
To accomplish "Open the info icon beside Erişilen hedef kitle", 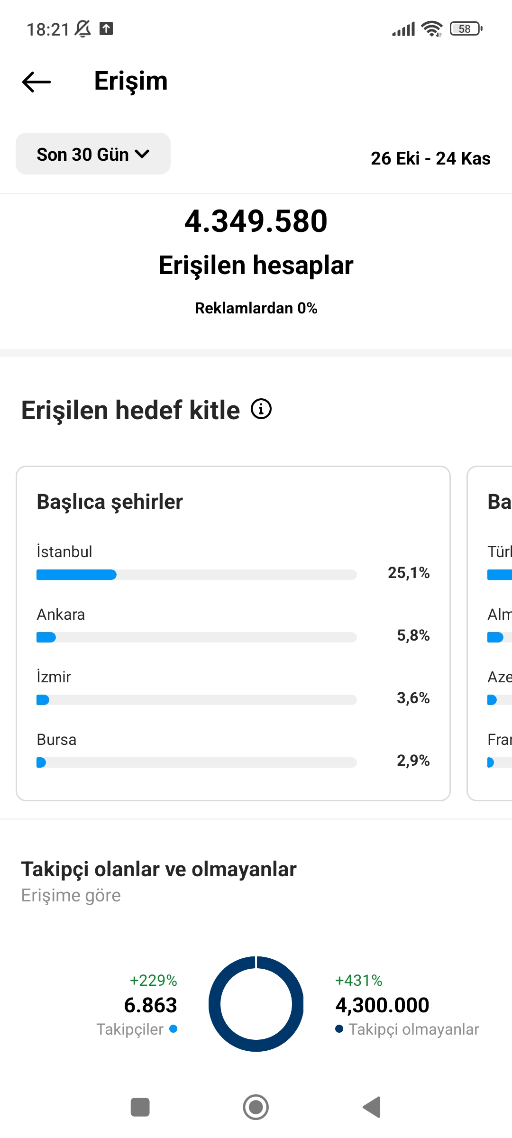I will click(x=261, y=409).
